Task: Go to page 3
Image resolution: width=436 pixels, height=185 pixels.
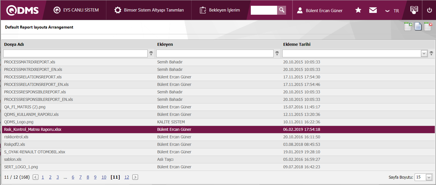Action: point(58,177)
